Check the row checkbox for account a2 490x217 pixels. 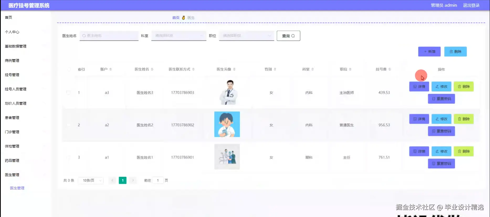tap(69, 125)
